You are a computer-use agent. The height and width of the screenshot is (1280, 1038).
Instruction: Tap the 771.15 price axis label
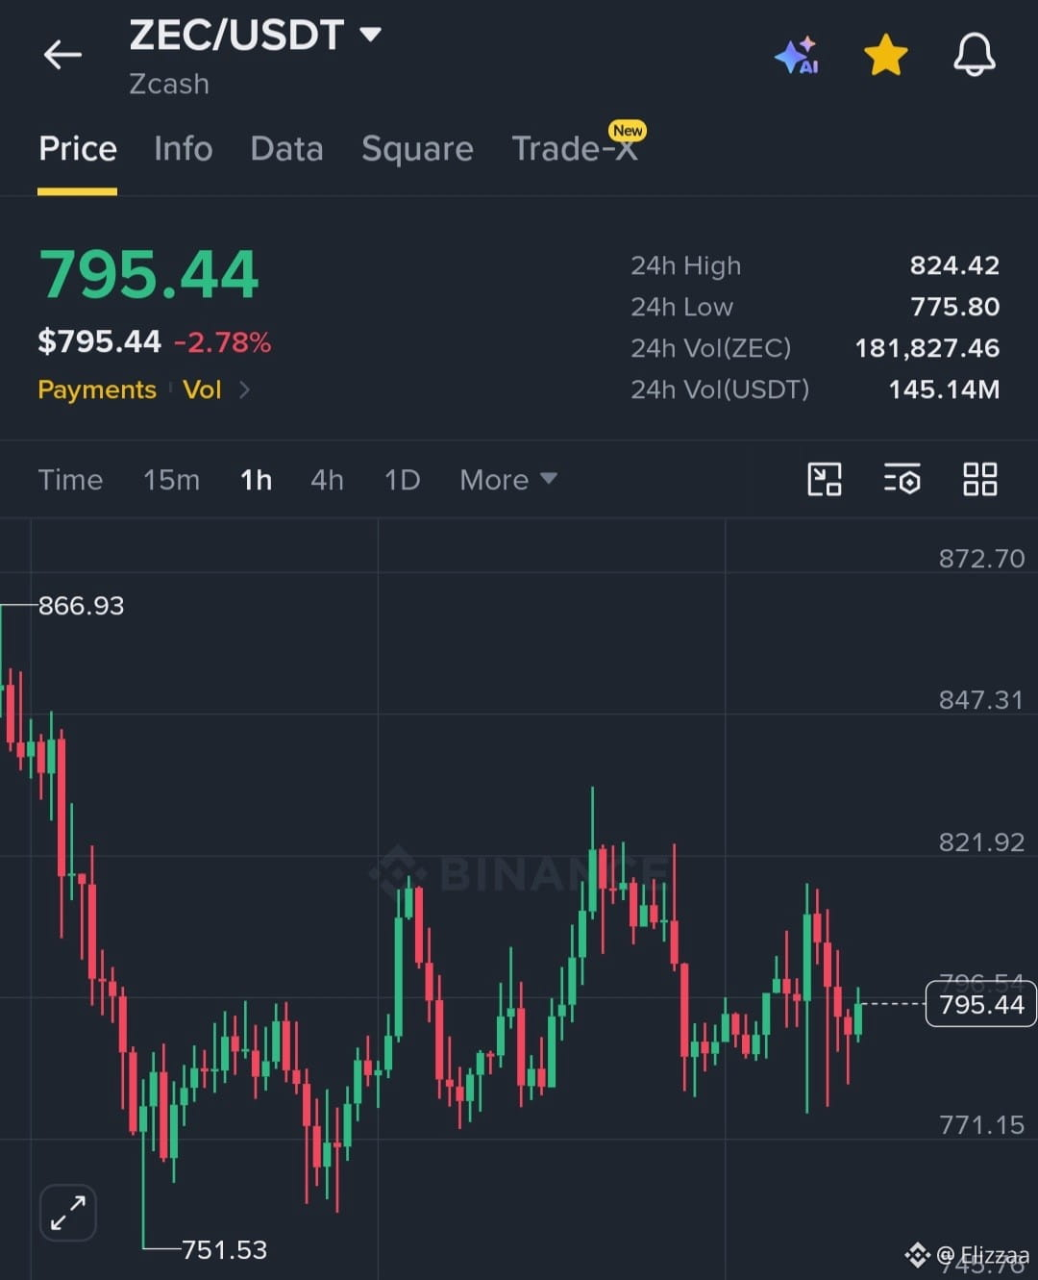[981, 1125]
